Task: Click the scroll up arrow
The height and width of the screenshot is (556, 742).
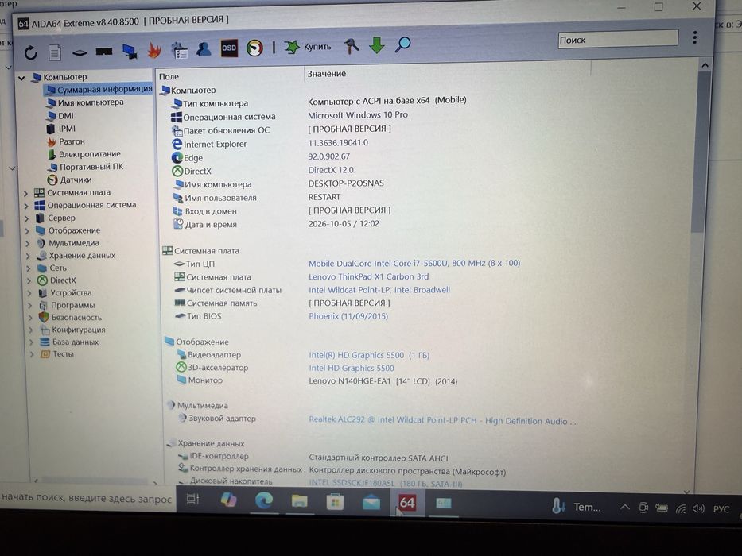Action: 705,65
